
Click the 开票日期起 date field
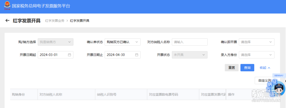[55, 55]
